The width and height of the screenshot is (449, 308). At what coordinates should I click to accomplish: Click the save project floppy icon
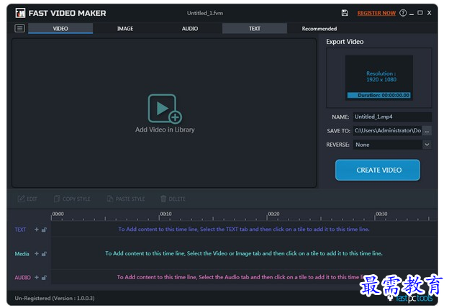tap(345, 13)
